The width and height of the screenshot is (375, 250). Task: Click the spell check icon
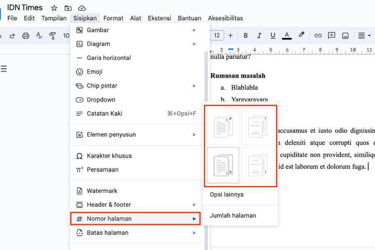39,36
